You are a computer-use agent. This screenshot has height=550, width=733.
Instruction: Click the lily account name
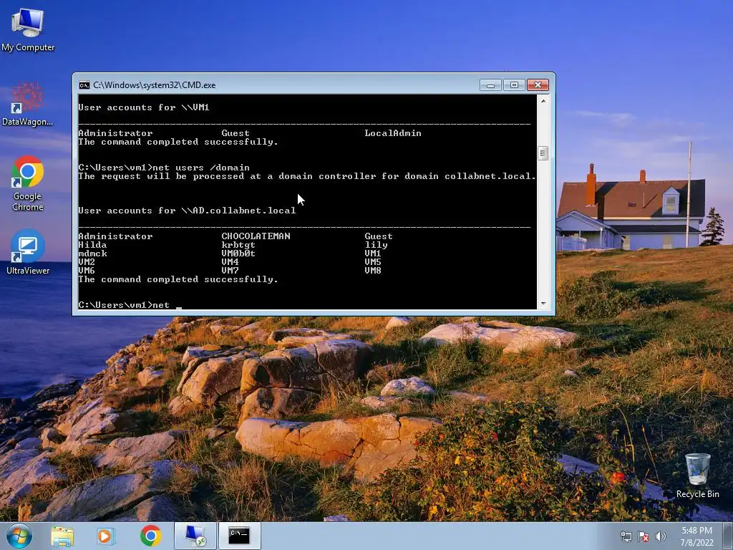377,245
